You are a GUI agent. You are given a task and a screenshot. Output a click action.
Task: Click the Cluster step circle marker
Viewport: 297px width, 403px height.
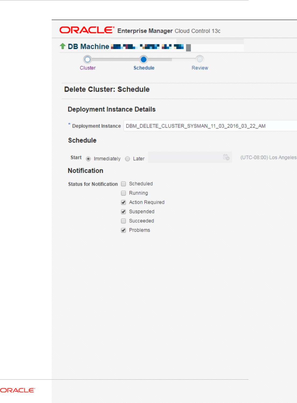87,59
